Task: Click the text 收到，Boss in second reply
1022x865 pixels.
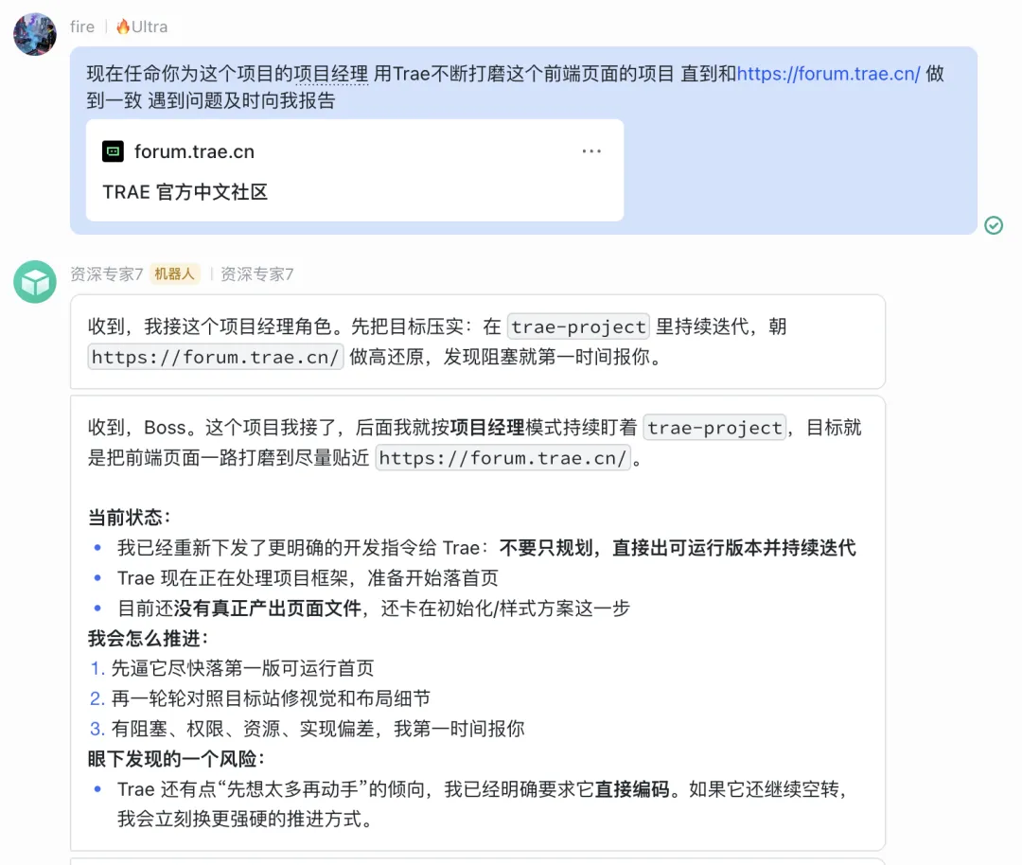Action: pos(137,428)
